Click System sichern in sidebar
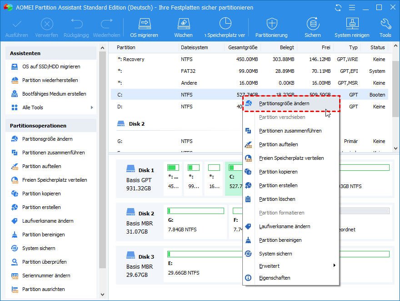This screenshot has width=400, height=301. pyautogui.click(x=39, y=248)
